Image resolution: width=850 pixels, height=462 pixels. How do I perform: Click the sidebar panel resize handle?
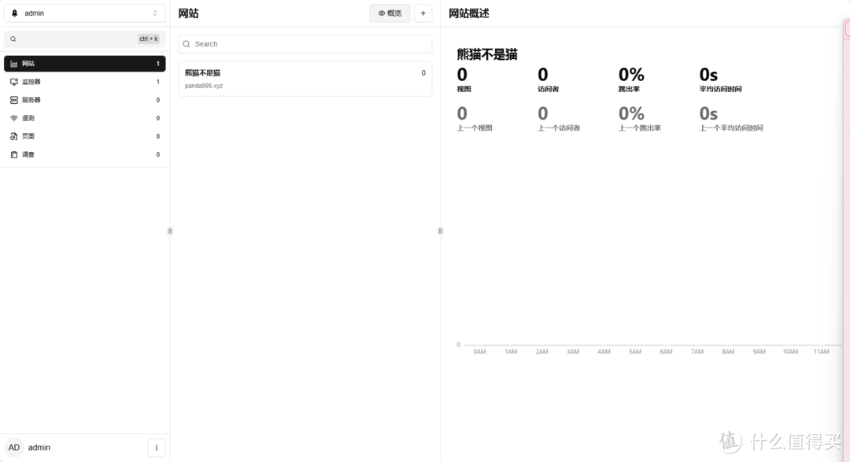tap(170, 231)
